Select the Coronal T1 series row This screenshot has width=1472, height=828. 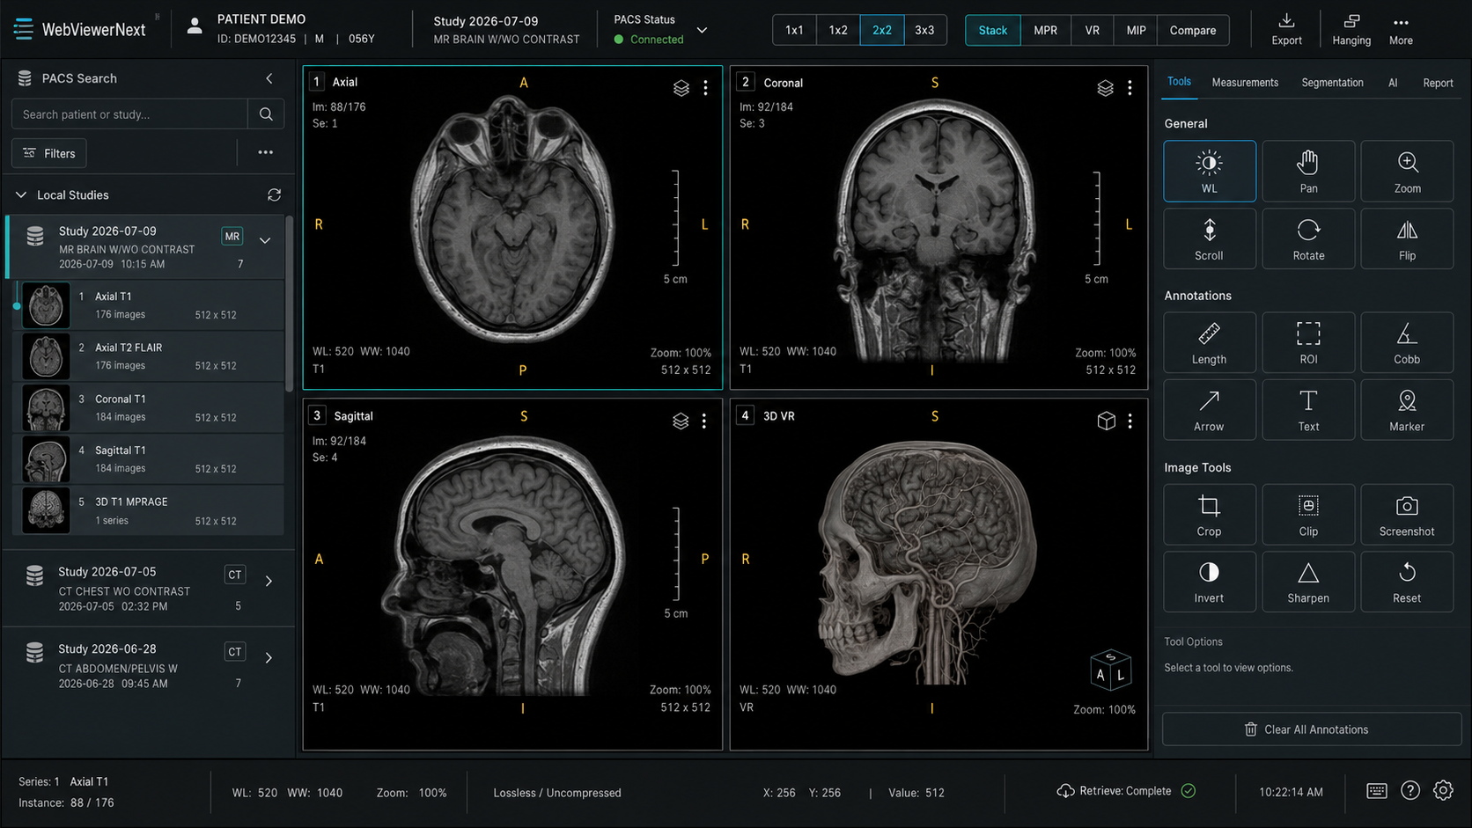150,407
